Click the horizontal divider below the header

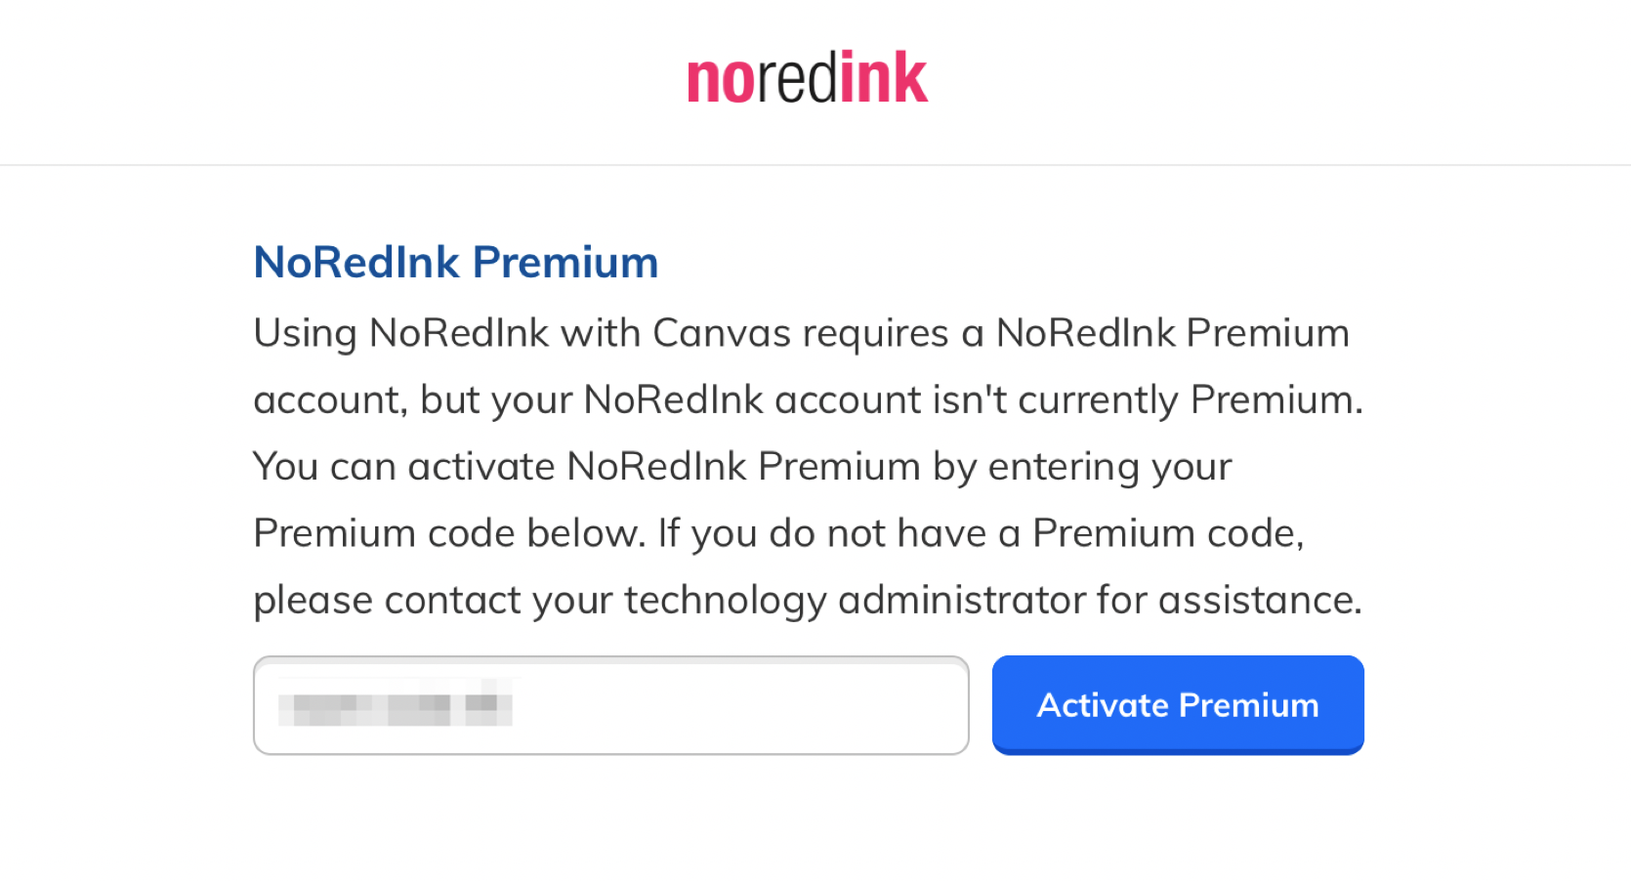[x=815, y=165]
